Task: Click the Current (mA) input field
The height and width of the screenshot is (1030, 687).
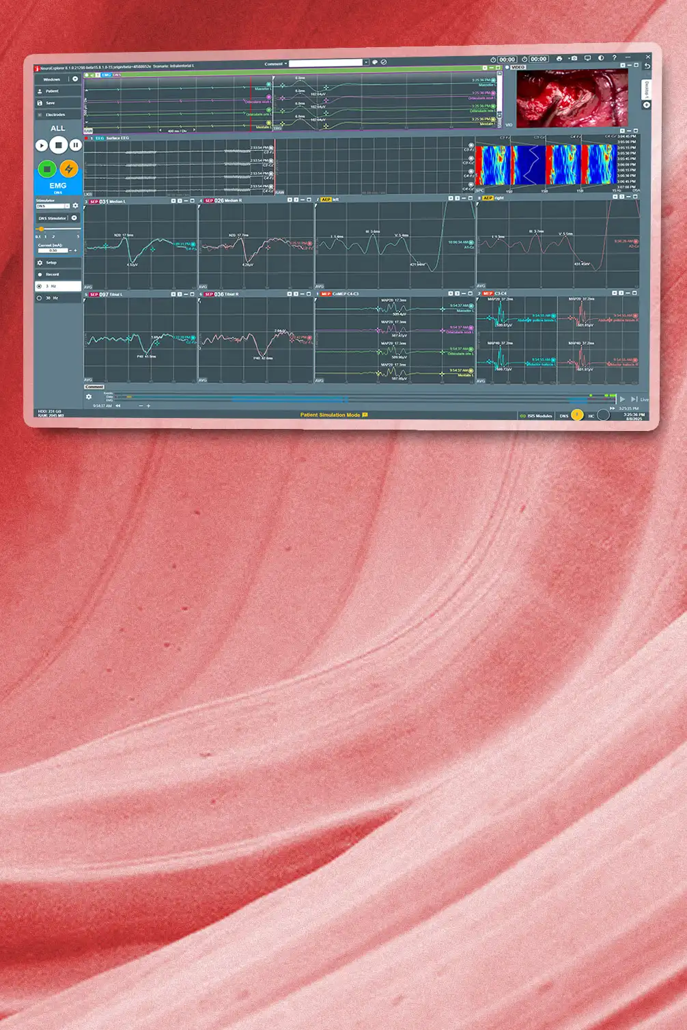Action: pos(53,250)
